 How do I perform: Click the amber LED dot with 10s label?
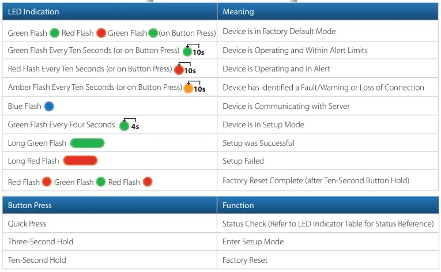188,89
